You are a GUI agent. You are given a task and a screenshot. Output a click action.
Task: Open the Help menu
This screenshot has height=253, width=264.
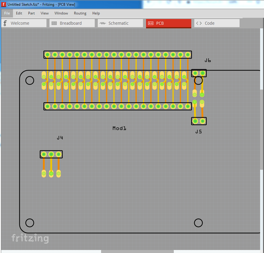pos(96,13)
